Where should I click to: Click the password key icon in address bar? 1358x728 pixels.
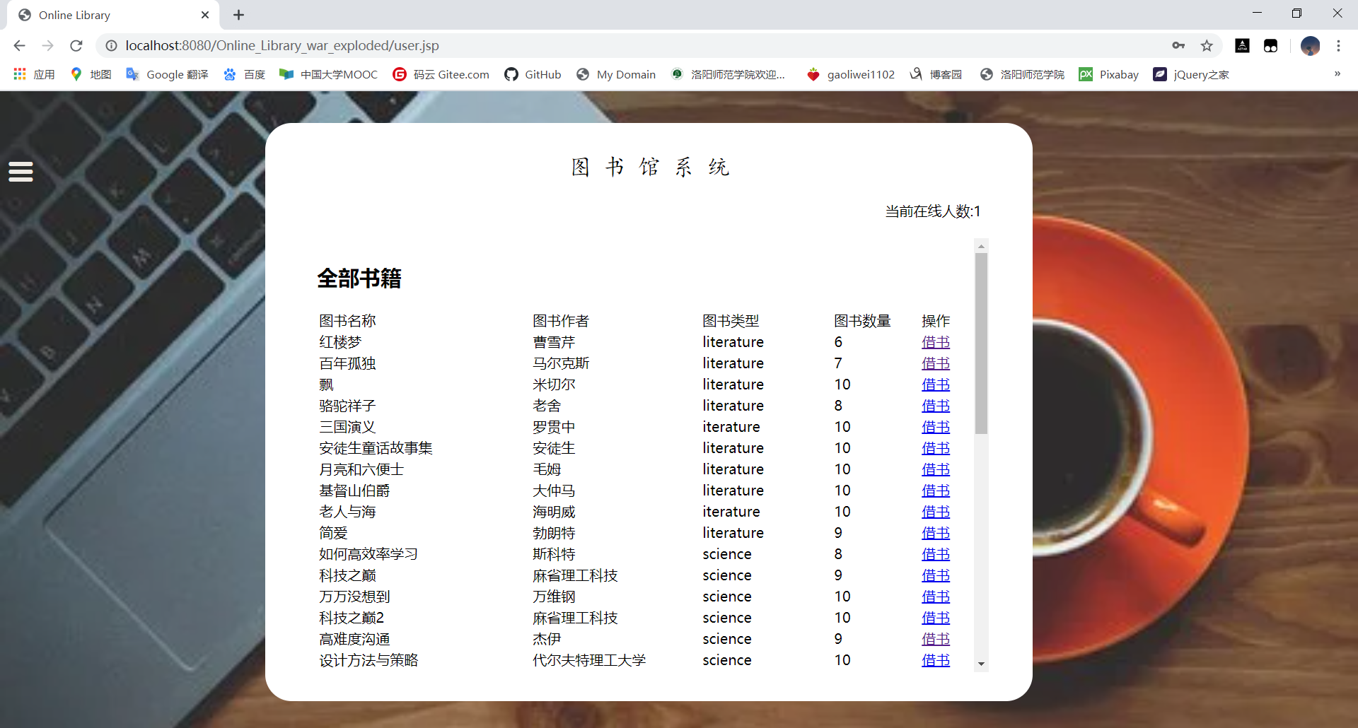(x=1178, y=45)
